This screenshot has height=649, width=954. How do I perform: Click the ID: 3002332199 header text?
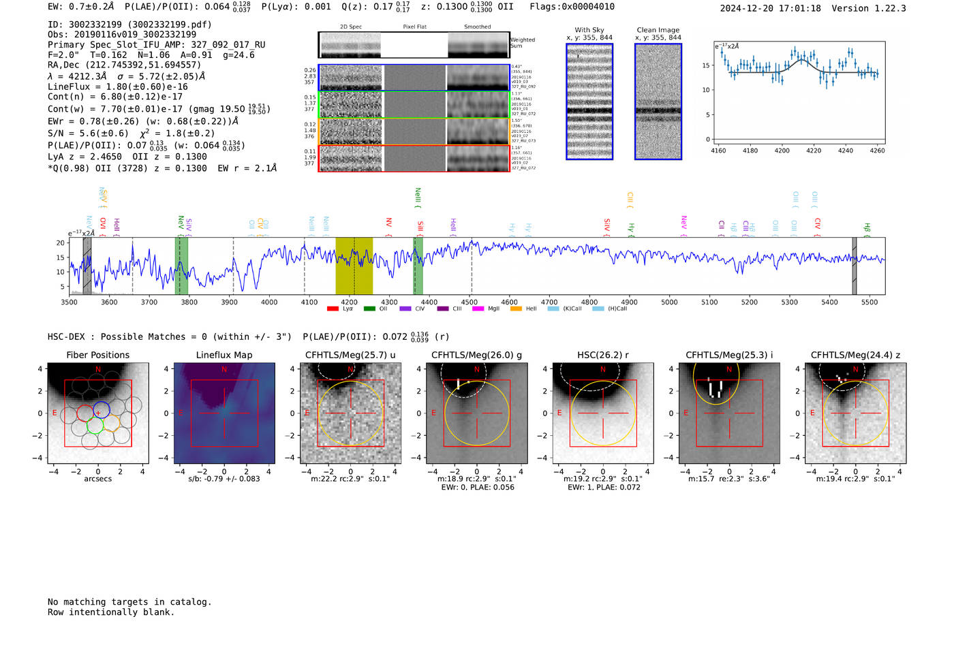point(129,25)
